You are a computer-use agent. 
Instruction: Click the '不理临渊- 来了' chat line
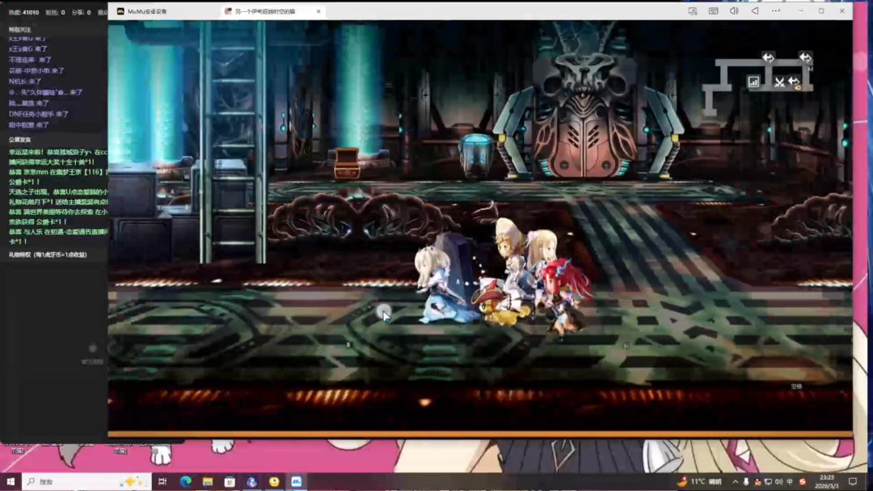(x=30, y=60)
